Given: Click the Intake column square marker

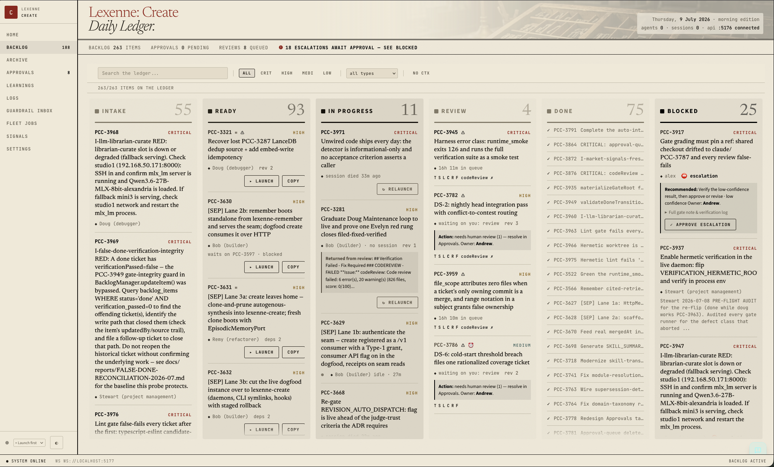Looking at the screenshot, I should (97, 111).
